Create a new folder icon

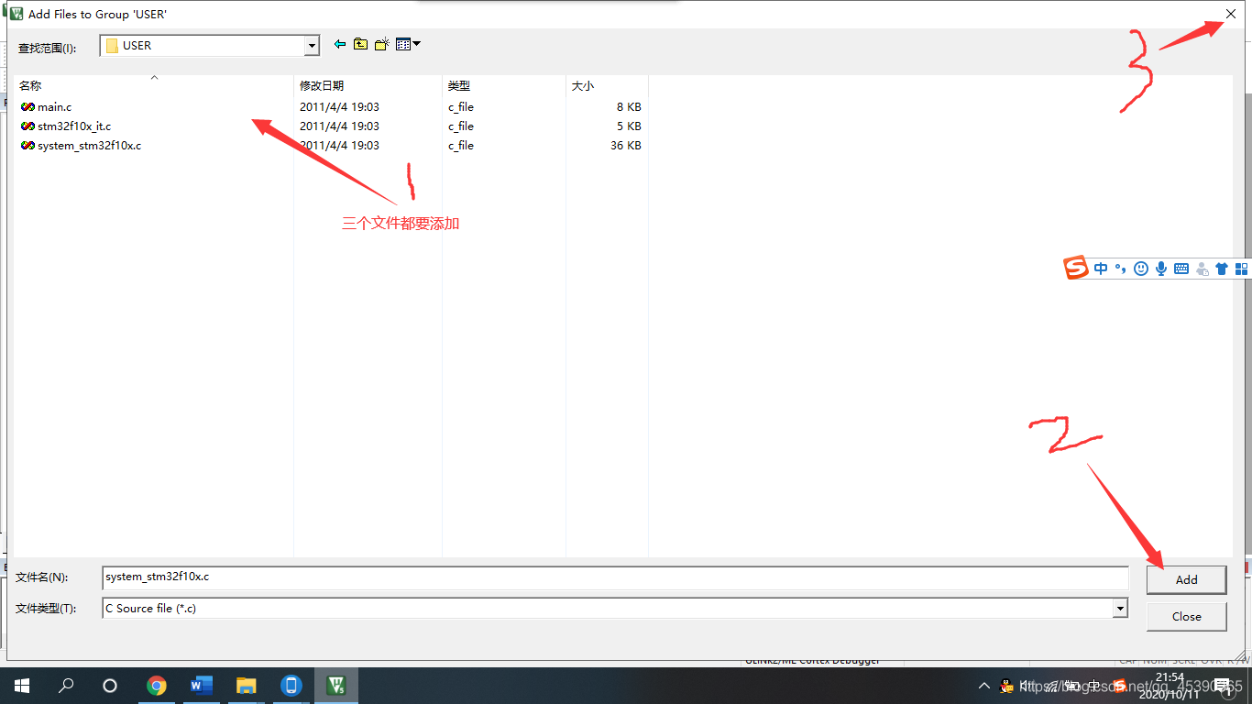coord(382,44)
